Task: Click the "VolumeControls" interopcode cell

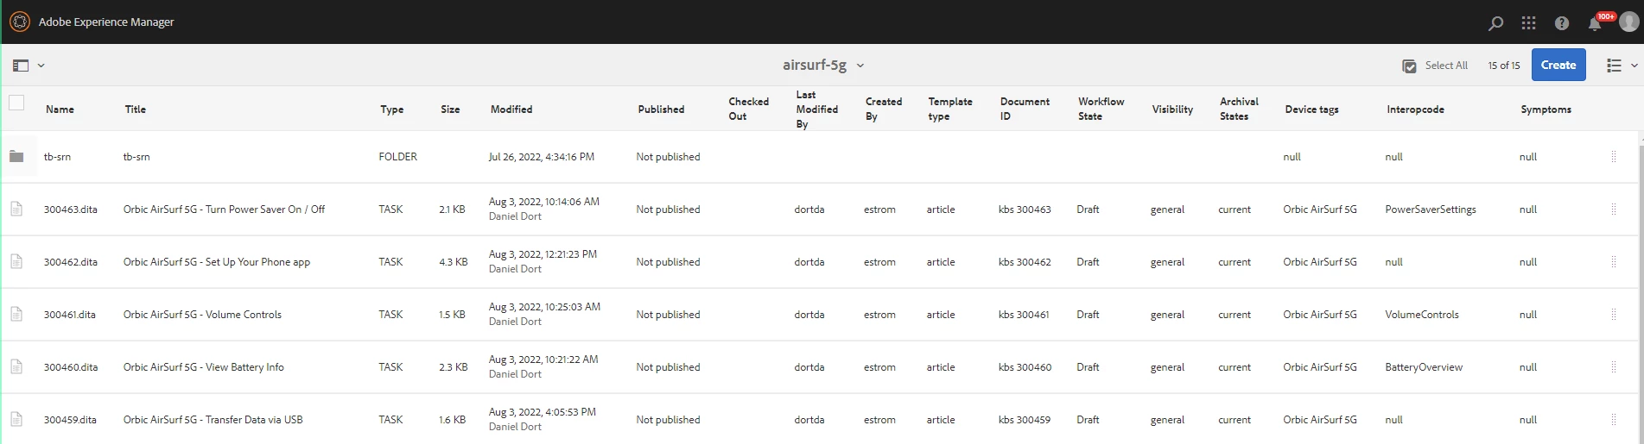Action: coord(1421,315)
